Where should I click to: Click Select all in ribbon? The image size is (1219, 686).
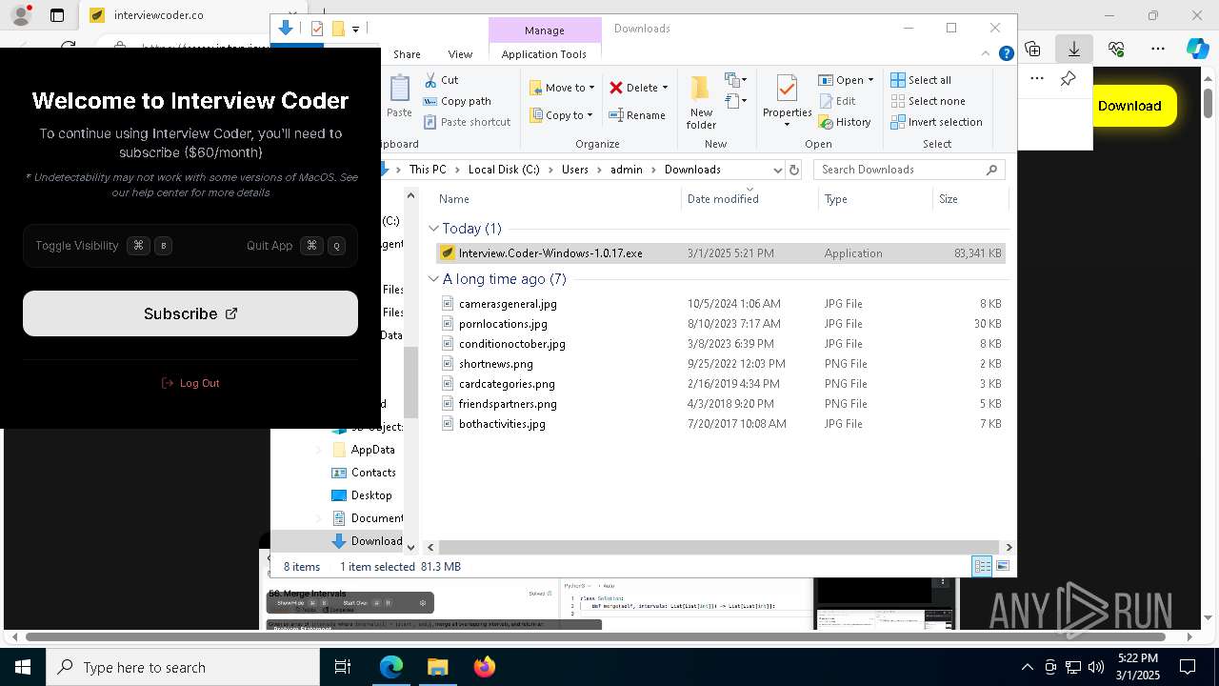pos(921,80)
